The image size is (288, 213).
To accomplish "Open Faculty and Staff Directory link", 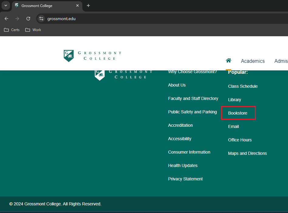I will coord(193,98).
